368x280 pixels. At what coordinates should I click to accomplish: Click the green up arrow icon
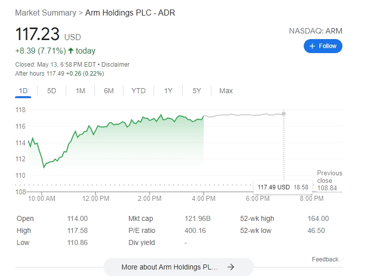pyautogui.click(x=71, y=51)
